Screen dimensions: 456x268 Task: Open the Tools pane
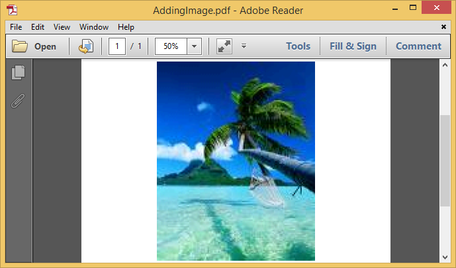point(298,46)
